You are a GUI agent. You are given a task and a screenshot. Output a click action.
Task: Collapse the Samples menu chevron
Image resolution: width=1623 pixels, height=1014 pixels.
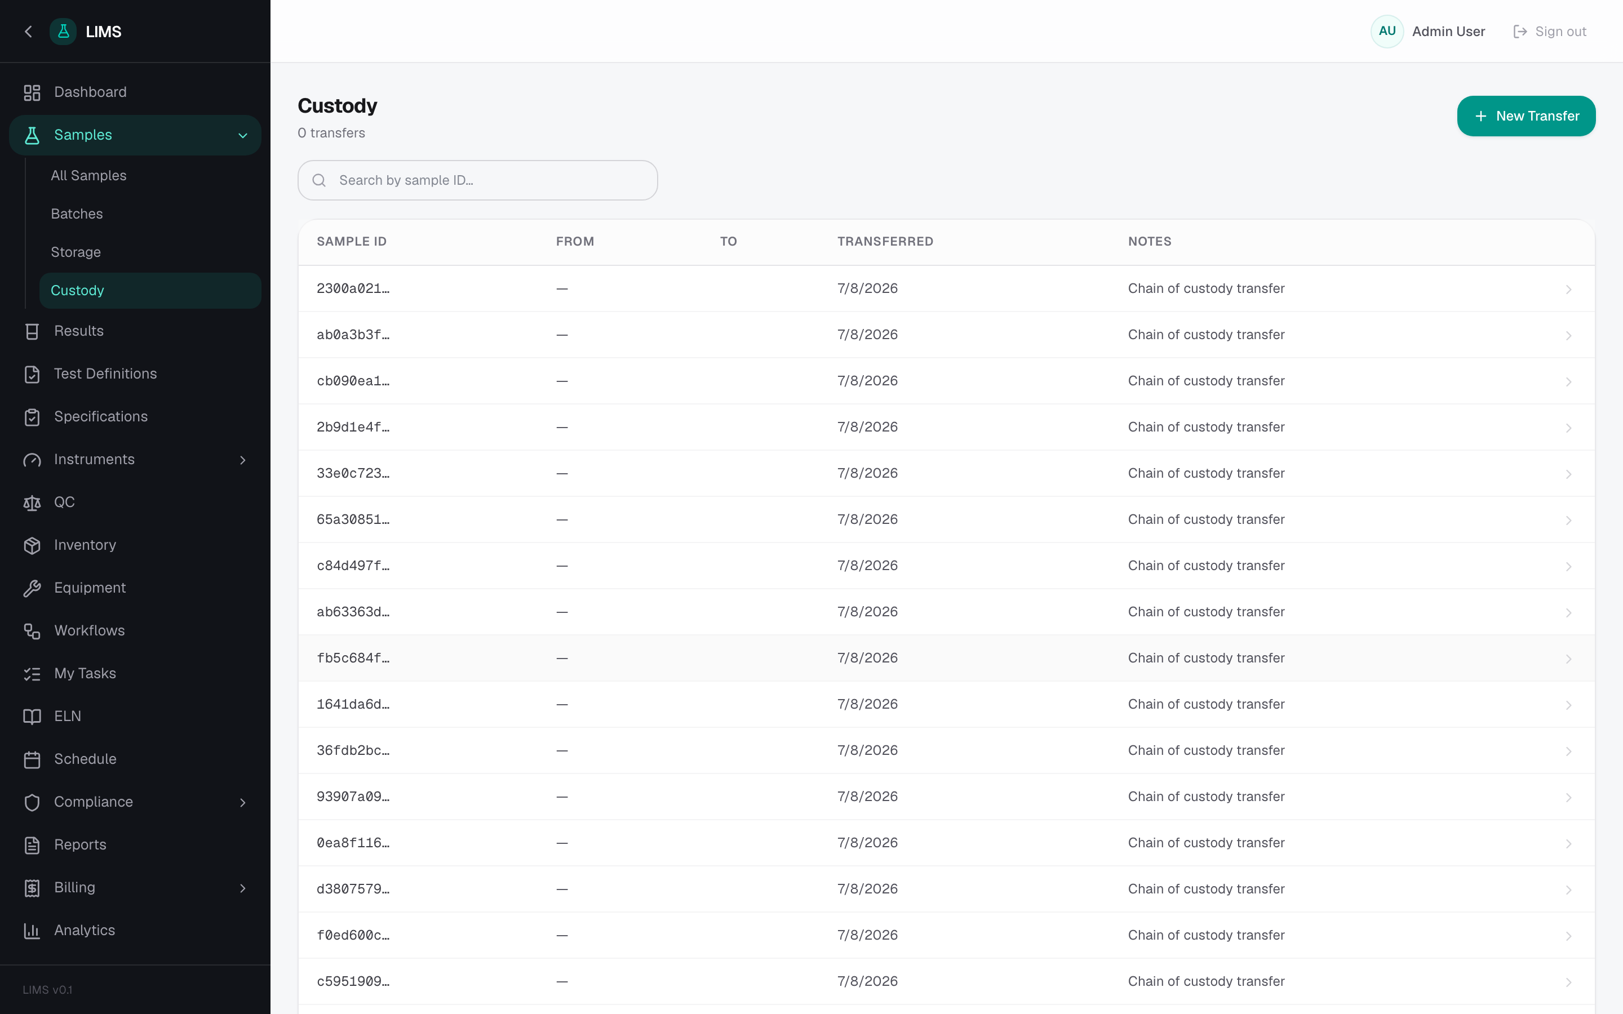click(x=243, y=135)
